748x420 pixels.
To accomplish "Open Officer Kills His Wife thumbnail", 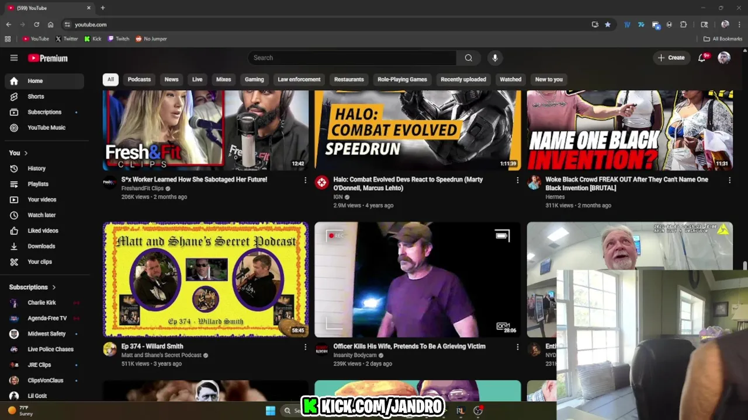I will point(417,279).
